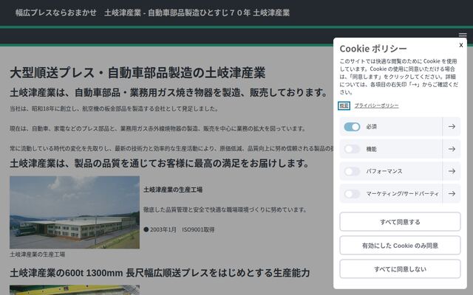The height and width of the screenshot is (295, 473).
Task: Click the すべてに同意しない button
Action: tap(400, 268)
